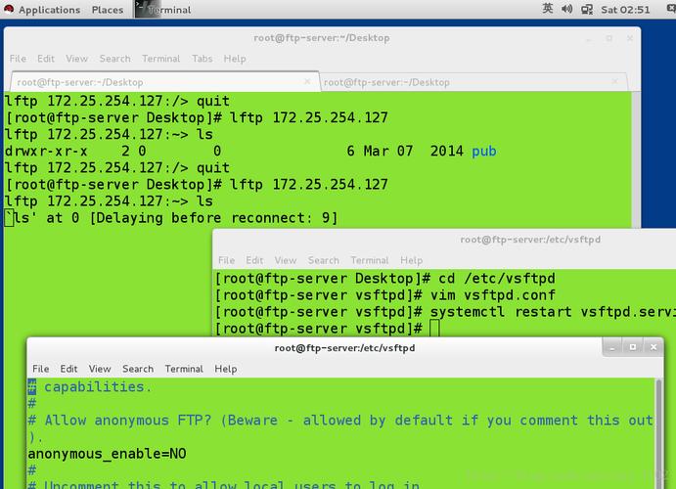Screen dimensions: 676x489
Task: Open Terminal menu in the front vim window
Action: coord(184,369)
